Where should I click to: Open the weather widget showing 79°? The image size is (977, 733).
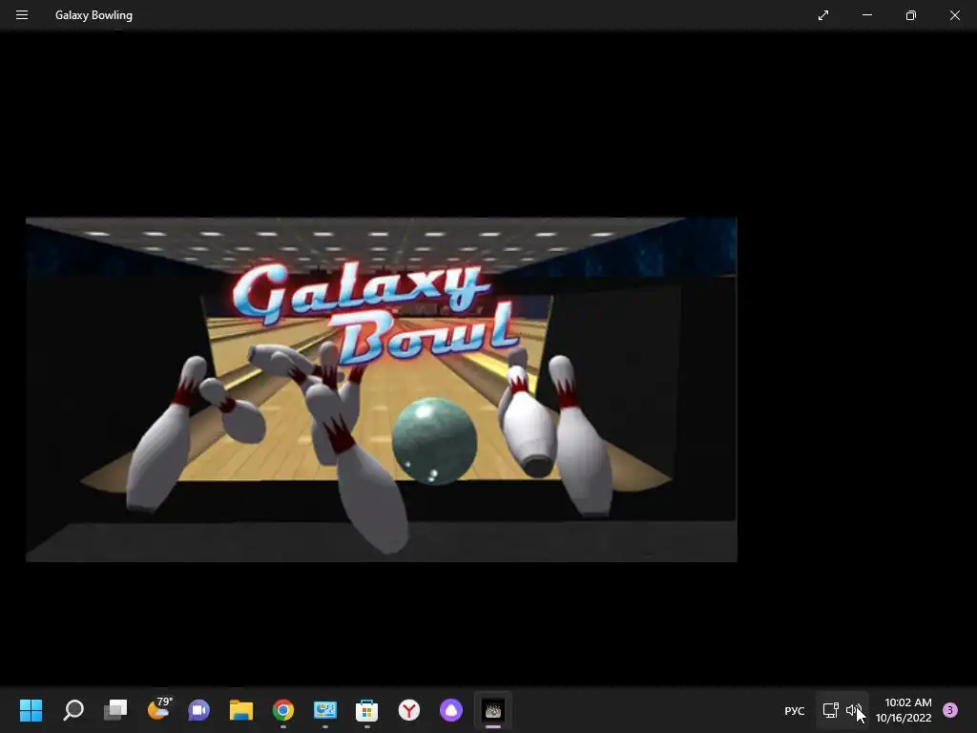158,709
